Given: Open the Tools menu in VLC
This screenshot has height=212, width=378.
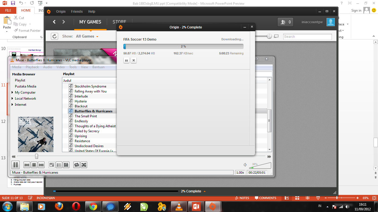Looking at the screenshot, I should point(73,67).
